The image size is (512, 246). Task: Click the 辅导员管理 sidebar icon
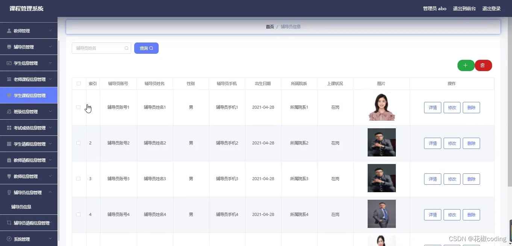click(x=9, y=47)
